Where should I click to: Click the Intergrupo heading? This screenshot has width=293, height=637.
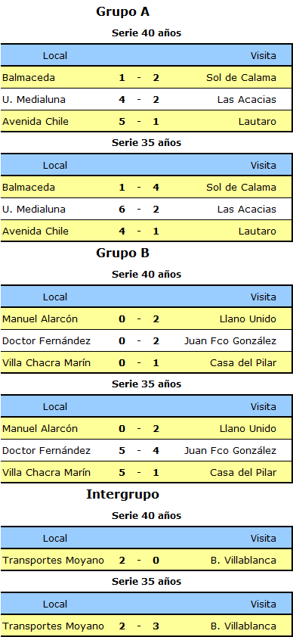[122, 495]
